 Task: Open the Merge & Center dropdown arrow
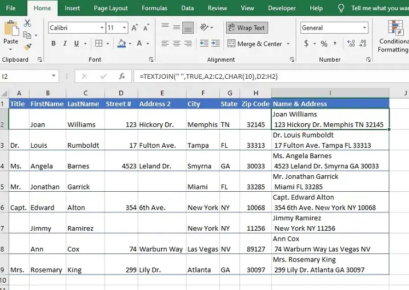(288, 44)
